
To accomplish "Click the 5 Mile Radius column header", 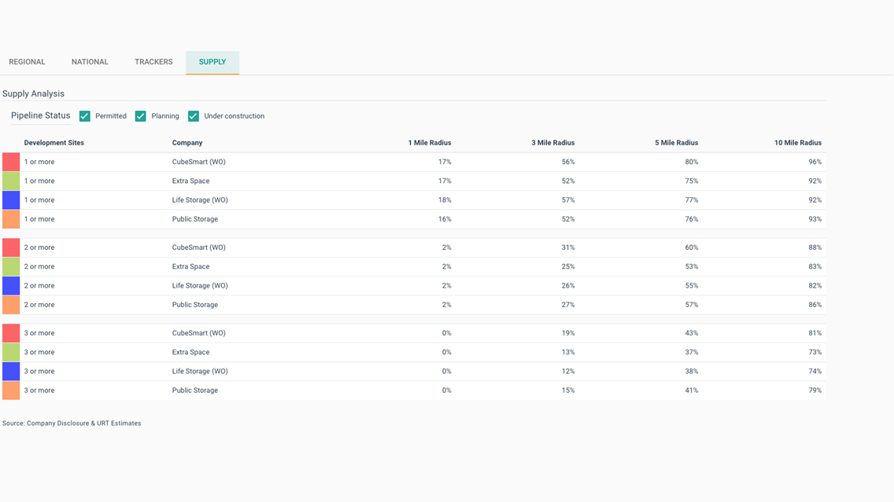I will 676,143.
